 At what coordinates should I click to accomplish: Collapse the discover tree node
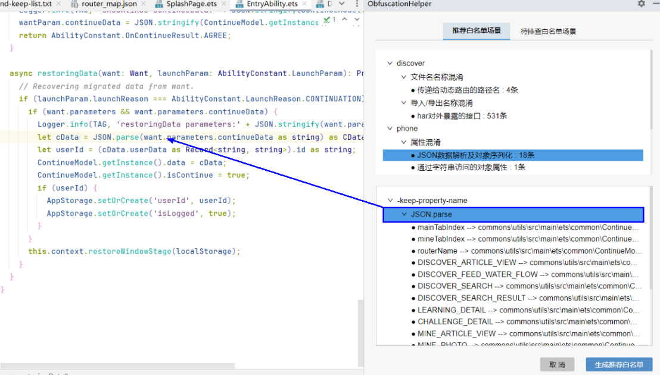(x=390, y=63)
